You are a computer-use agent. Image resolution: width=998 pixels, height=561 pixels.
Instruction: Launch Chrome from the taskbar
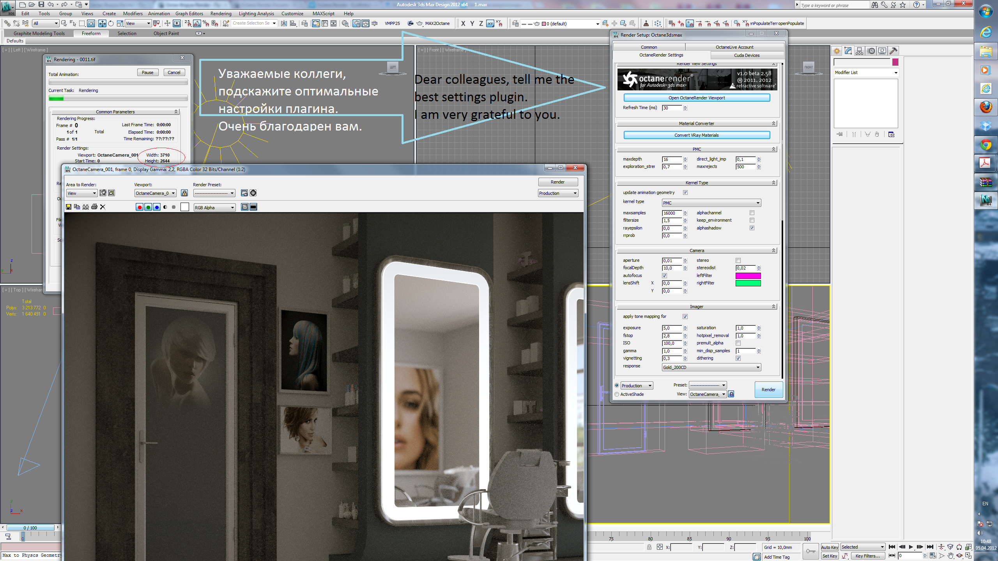tap(986, 145)
